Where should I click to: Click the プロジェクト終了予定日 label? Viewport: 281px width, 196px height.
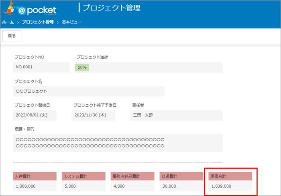coord(95,105)
